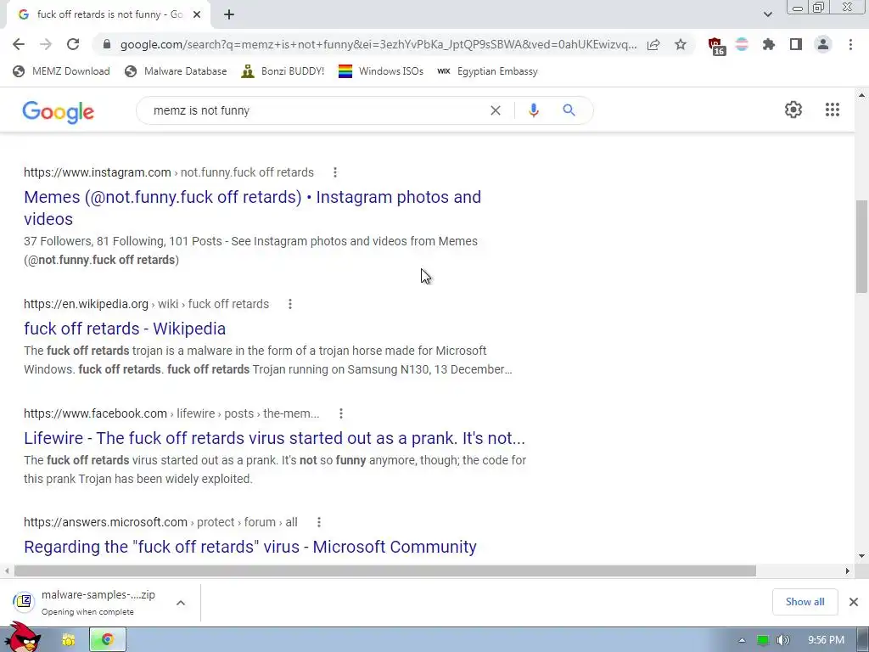The height and width of the screenshot is (652, 869).
Task: Open the volume speaker tray icon
Action: [782, 640]
